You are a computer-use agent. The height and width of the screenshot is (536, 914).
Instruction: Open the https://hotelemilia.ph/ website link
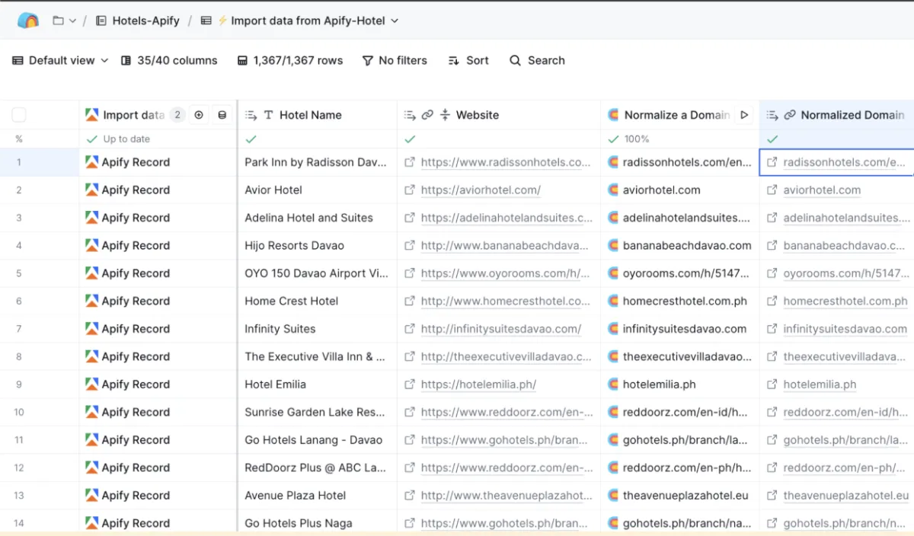478,384
